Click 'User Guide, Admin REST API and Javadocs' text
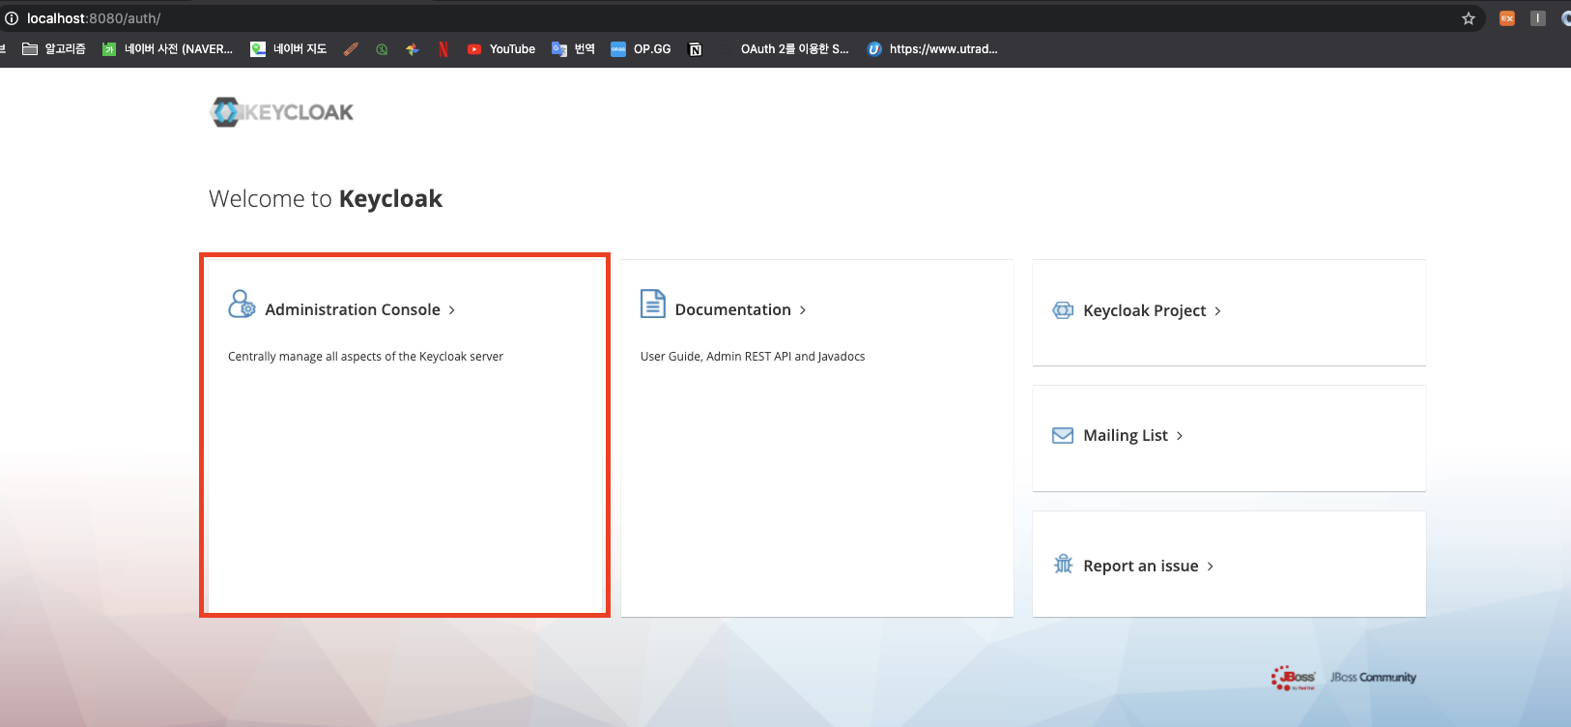The height and width of the screenshot is (727, 1571). tap(753, 357)
